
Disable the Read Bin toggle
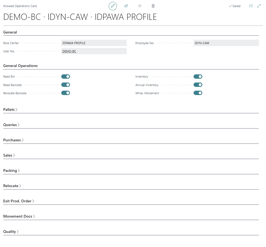[66, 77]
